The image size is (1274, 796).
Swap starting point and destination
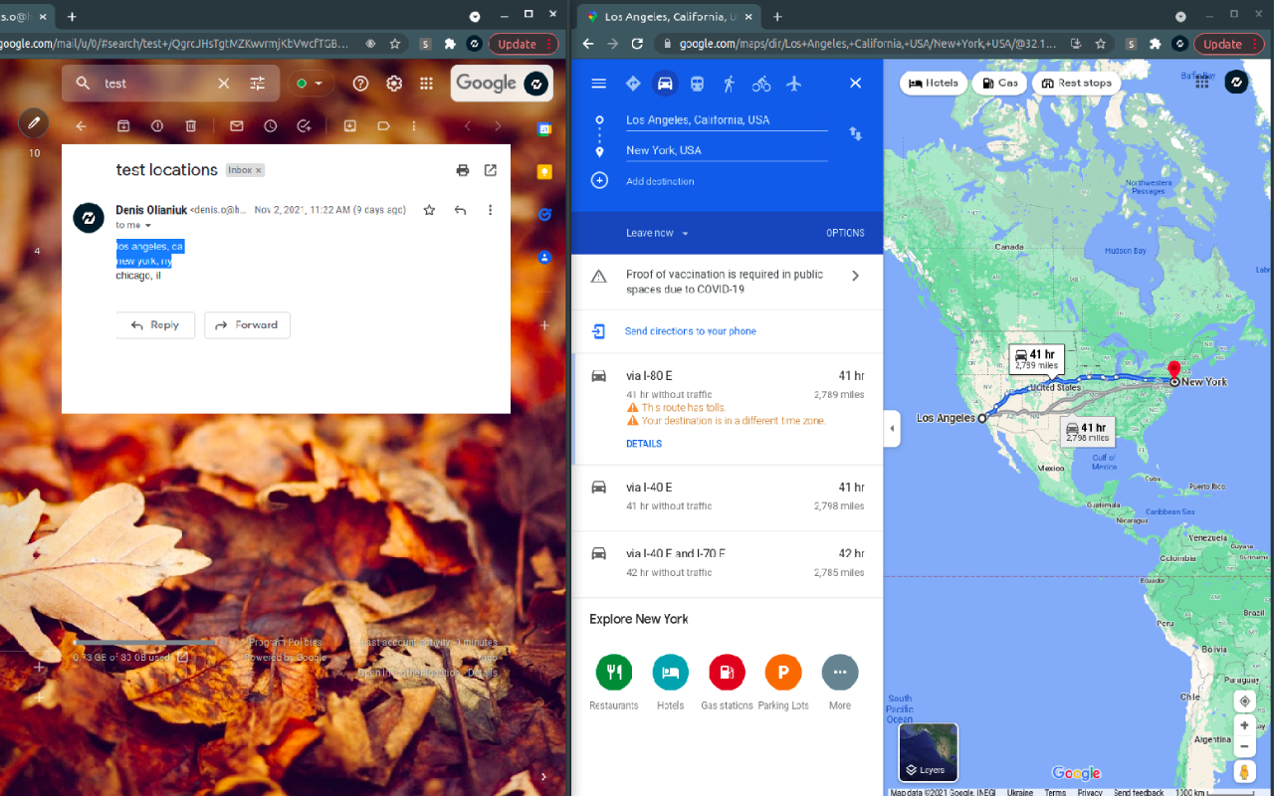click(855, 133)
